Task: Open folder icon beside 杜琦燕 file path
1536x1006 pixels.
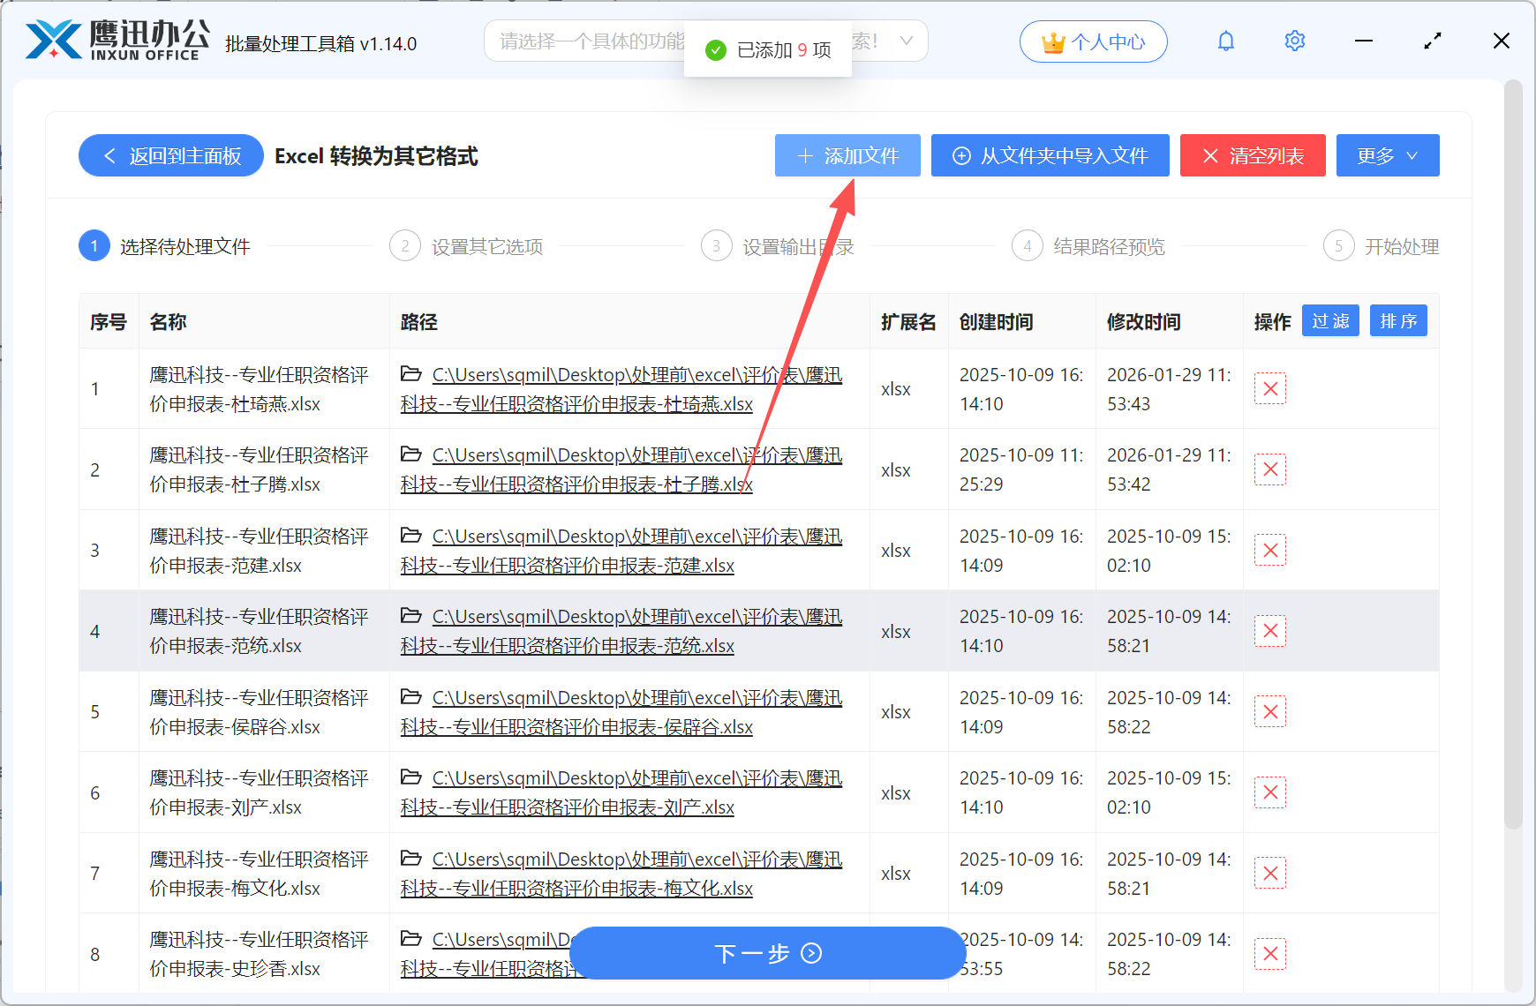Action: coord(411,374)
